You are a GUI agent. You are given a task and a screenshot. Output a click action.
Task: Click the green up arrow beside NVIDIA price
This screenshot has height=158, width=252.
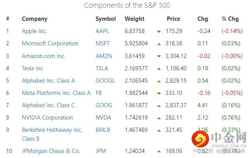click(x=159, y=118)
